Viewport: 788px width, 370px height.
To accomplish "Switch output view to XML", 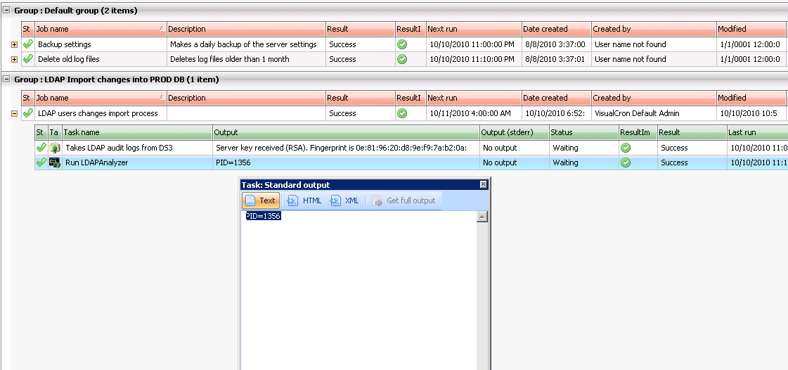I will pos(344,200).
